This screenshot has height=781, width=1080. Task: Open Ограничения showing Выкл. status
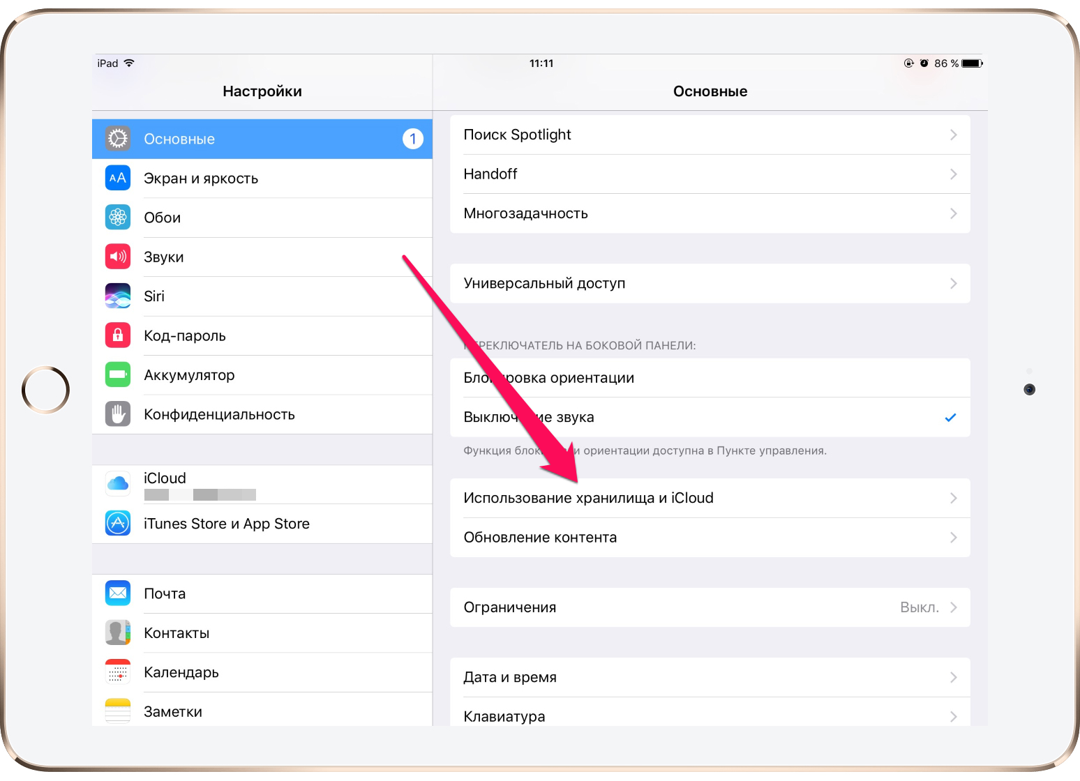pyautogui.click(x=710, y=607)
